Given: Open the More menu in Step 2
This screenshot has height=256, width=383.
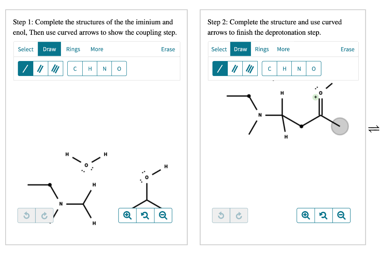Looking at the screenshot, I should click(x=283, y=49).
